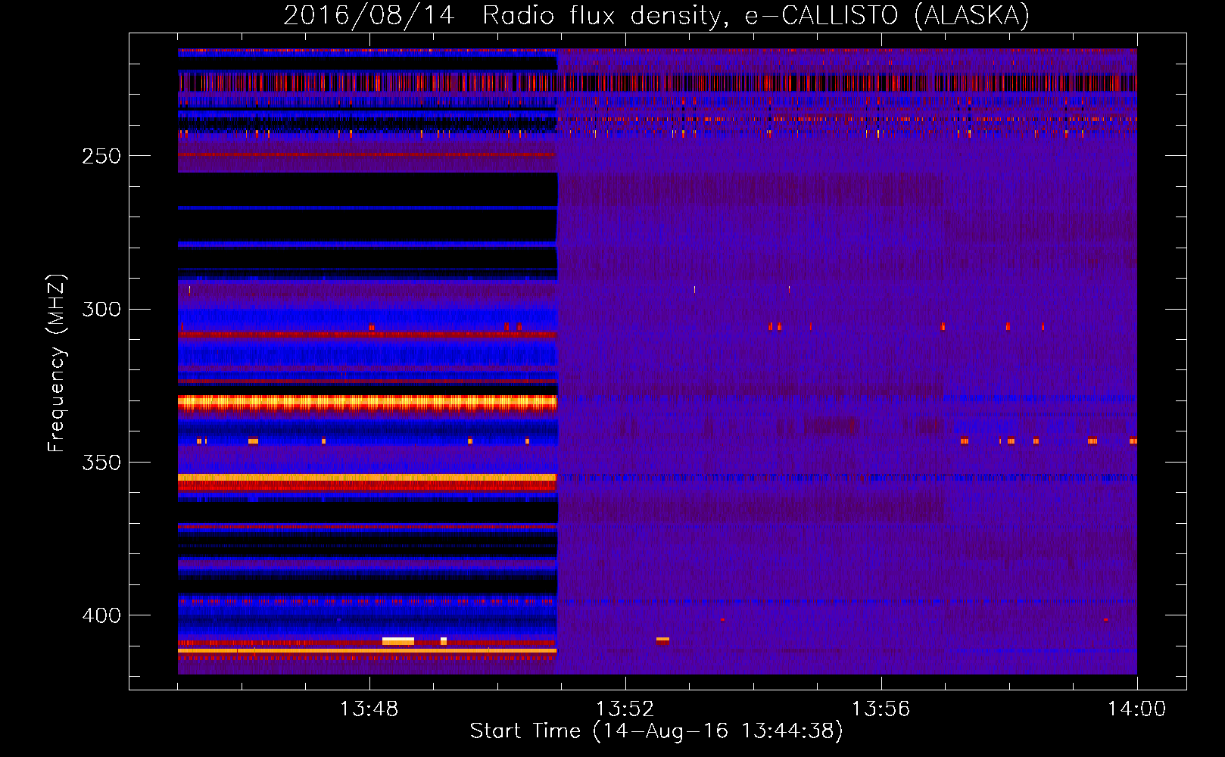
Task: Click the 400 frequency tick label
Action: click(x=101, y=615)
